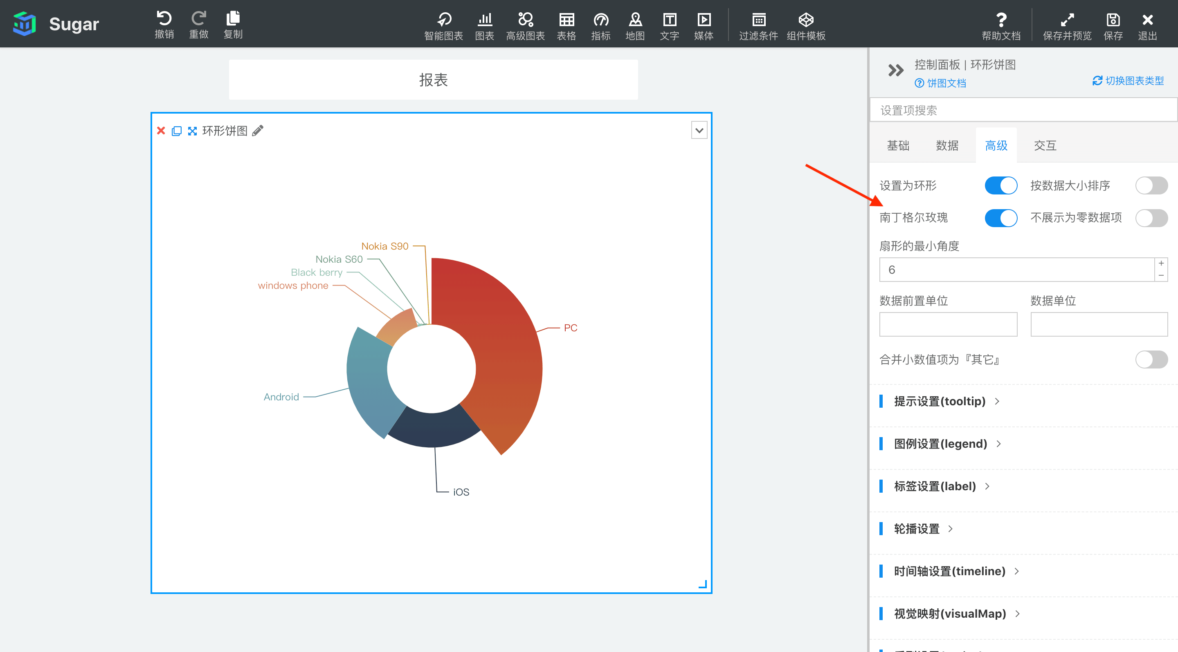The width and height of the screenshot is (1178, 652).
Task: Click the 数据前置单位 input field
Action: pyautogui.click(x=948, y=324)
